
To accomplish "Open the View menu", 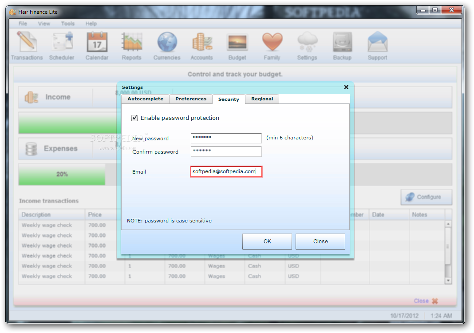I will click(44, 24).
